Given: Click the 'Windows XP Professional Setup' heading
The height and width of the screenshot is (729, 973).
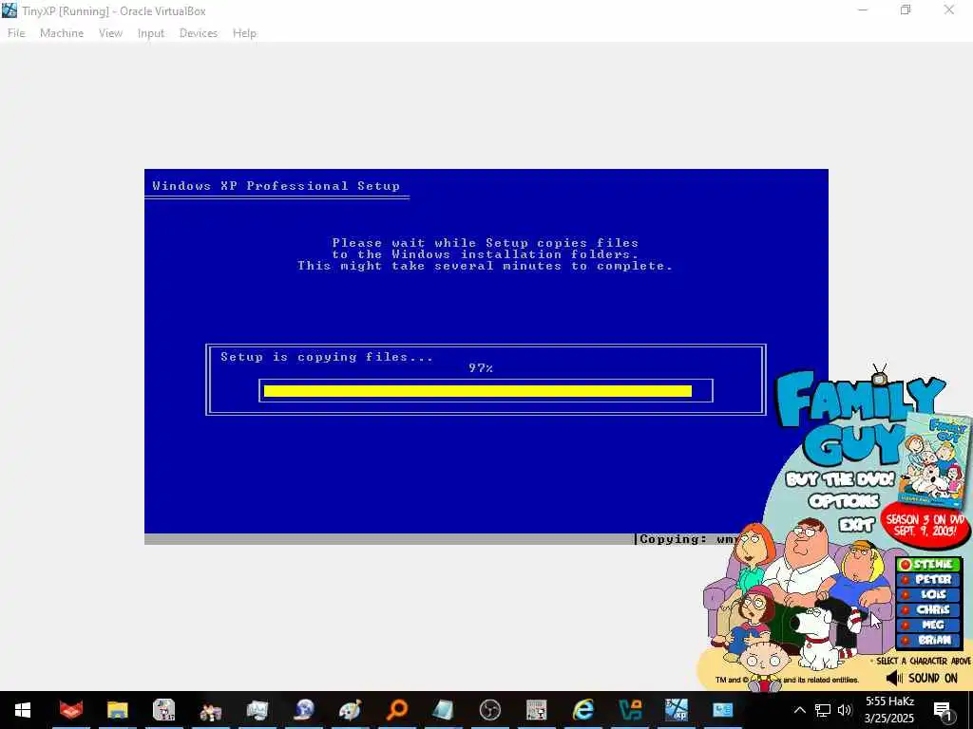Looking at the screenshot, I should (277, 186).
